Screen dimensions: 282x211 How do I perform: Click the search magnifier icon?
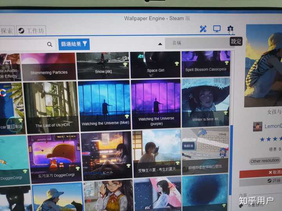[x=50, y=44]
